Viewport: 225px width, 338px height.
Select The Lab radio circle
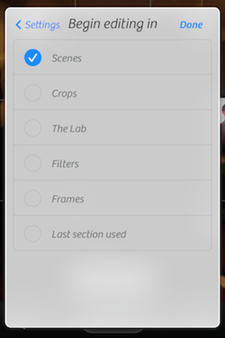click(33, 128)
